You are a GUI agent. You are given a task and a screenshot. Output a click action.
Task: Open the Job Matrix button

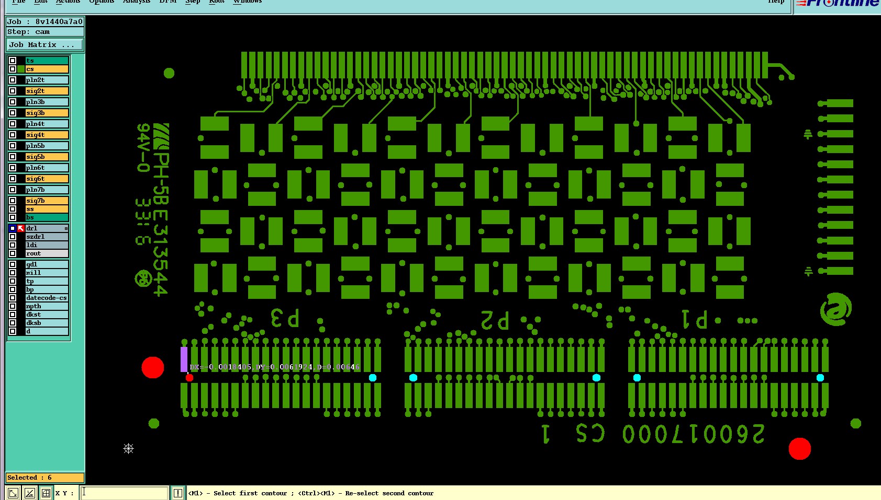(45, 45)
